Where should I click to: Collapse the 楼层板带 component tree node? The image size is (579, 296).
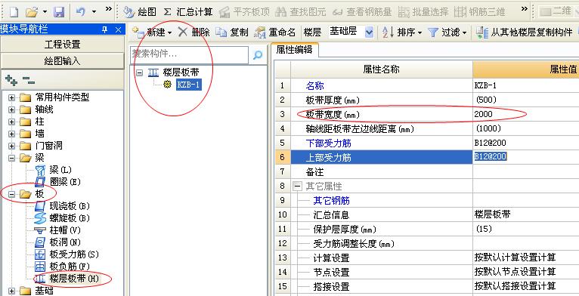pyautogui.click(x=139, y=72)
